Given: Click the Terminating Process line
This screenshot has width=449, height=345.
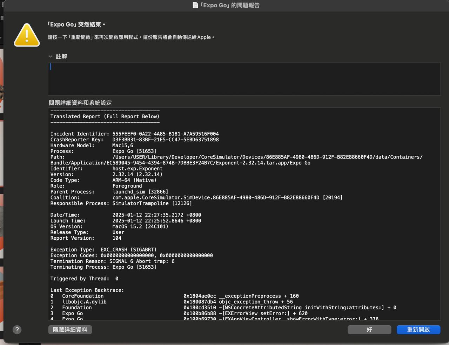Looking at the screenshot, I should click(x=103, y=267).
